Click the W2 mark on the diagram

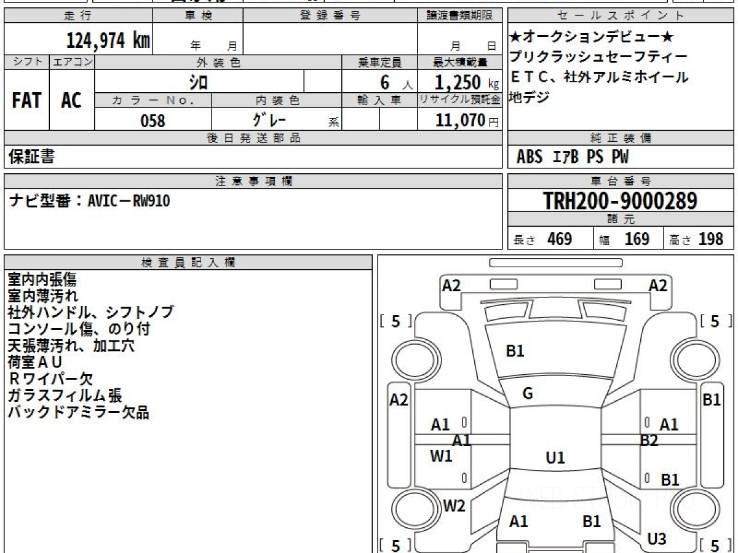(x=454, y=506)
